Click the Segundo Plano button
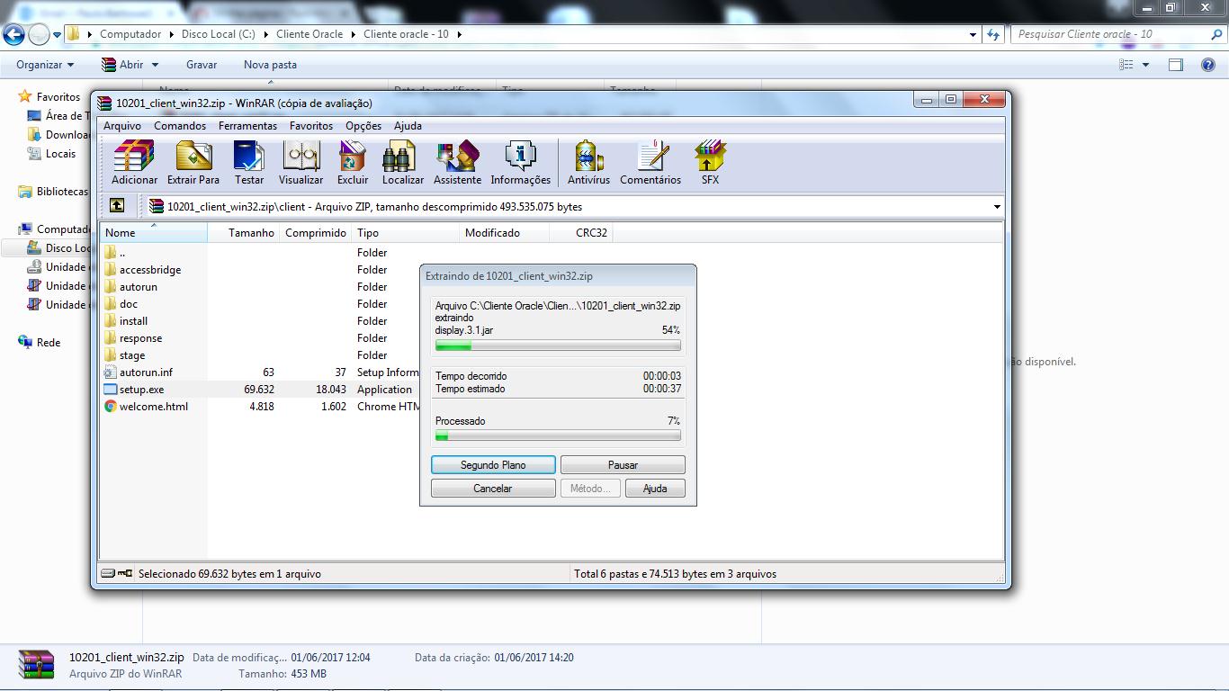The height and width of the screenshot is (691, 1229). tap(493, 465)
